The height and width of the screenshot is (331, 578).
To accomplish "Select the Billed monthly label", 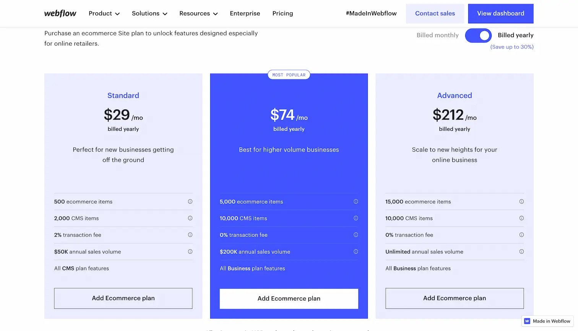I will [x=438, y=35].
